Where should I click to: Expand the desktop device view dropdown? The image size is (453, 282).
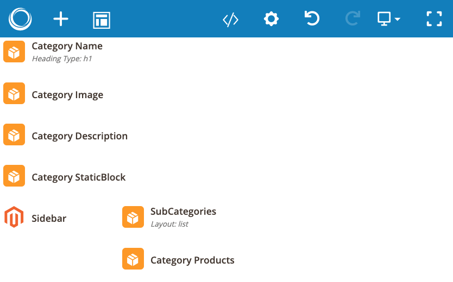point(389,19)
